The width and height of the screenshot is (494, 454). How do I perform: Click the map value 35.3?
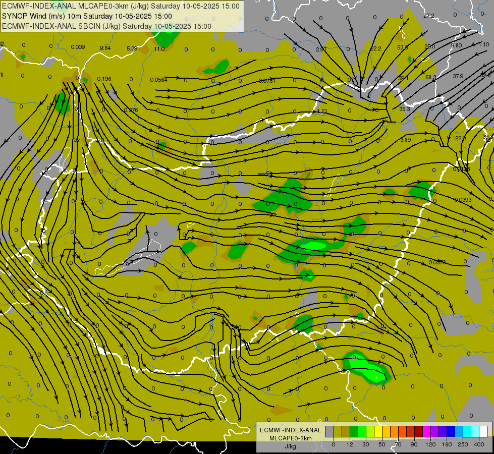405,109
